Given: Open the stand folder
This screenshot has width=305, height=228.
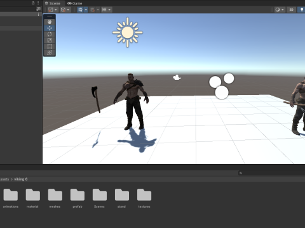Looking at the screenshot, I should (122, 198).
